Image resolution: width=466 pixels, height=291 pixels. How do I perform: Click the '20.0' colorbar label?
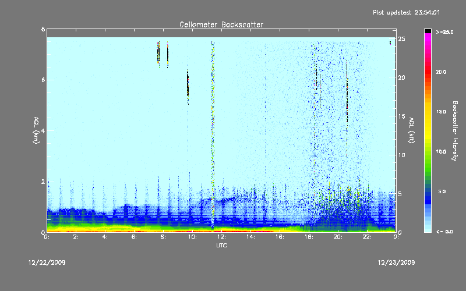pyautogui.click(x=441, y=72)
